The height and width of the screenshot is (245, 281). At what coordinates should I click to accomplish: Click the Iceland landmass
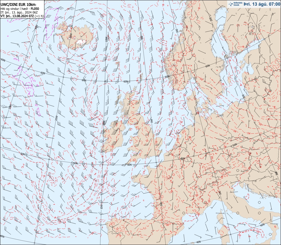(x=76, y=37)
